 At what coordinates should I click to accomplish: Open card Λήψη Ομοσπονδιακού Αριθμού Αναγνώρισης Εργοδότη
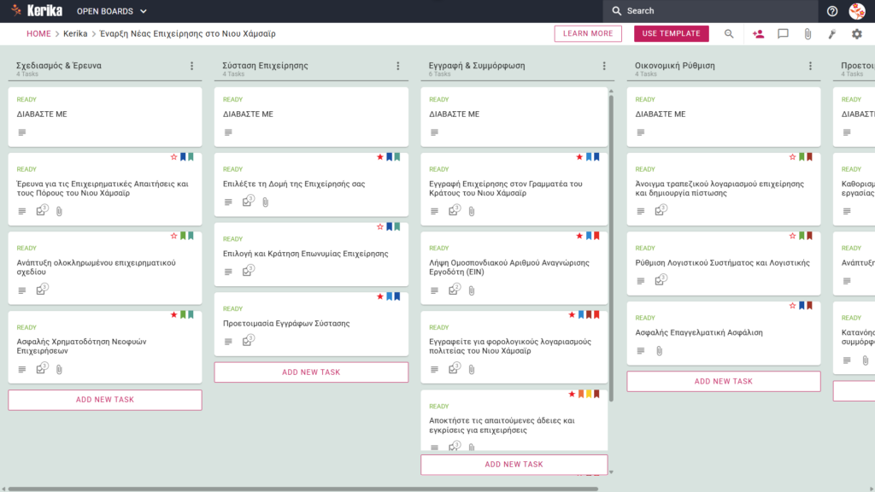pos(514,268)
